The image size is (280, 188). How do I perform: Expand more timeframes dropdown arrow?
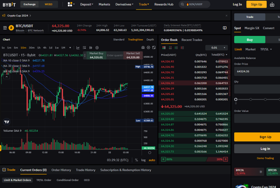(x=70, y=48)
